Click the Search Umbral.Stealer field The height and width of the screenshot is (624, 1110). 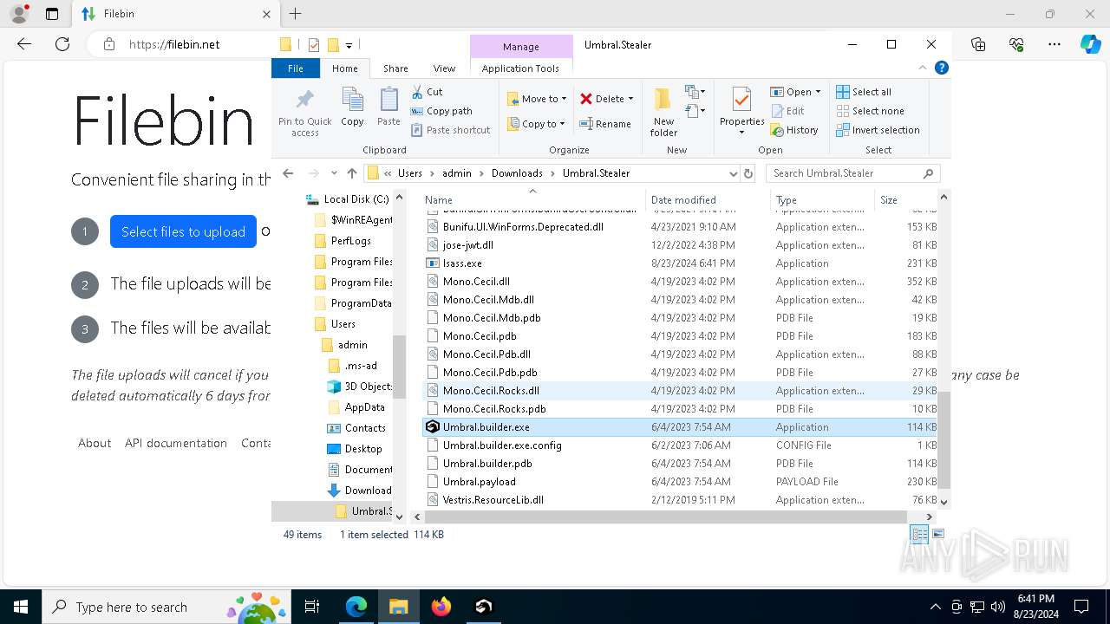852,173
